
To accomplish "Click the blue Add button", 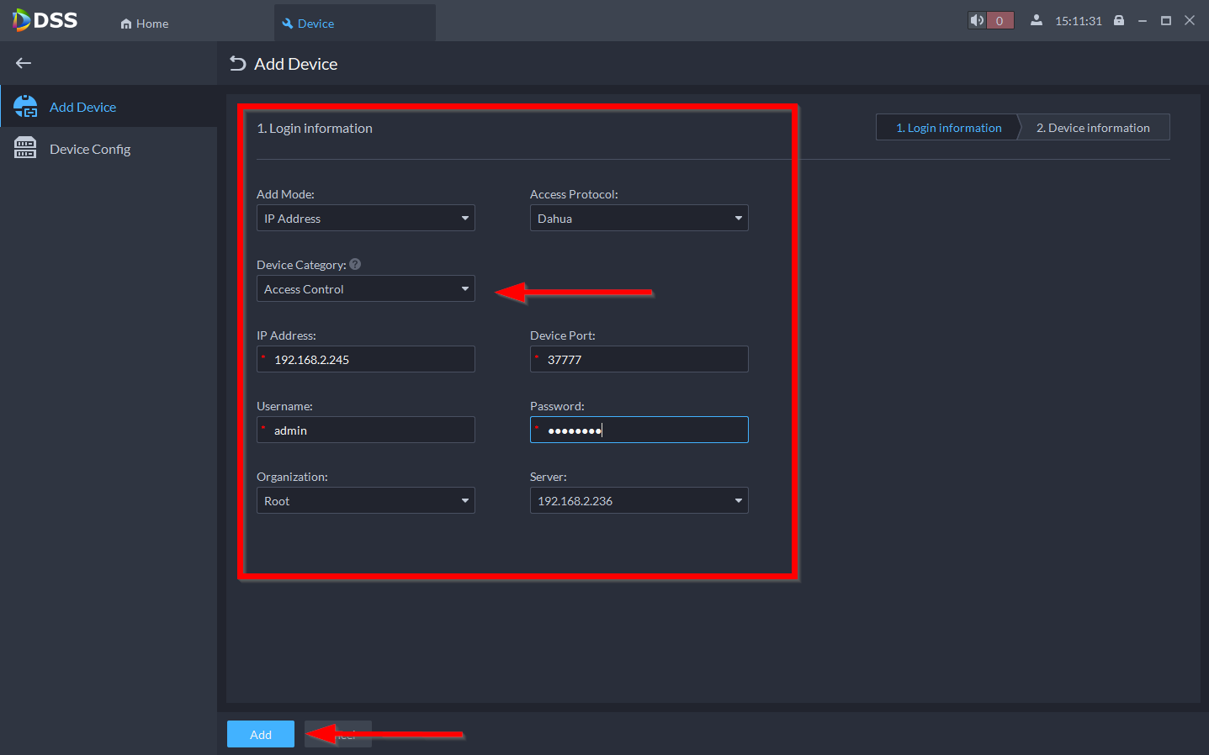I will [x=261, y=734].
